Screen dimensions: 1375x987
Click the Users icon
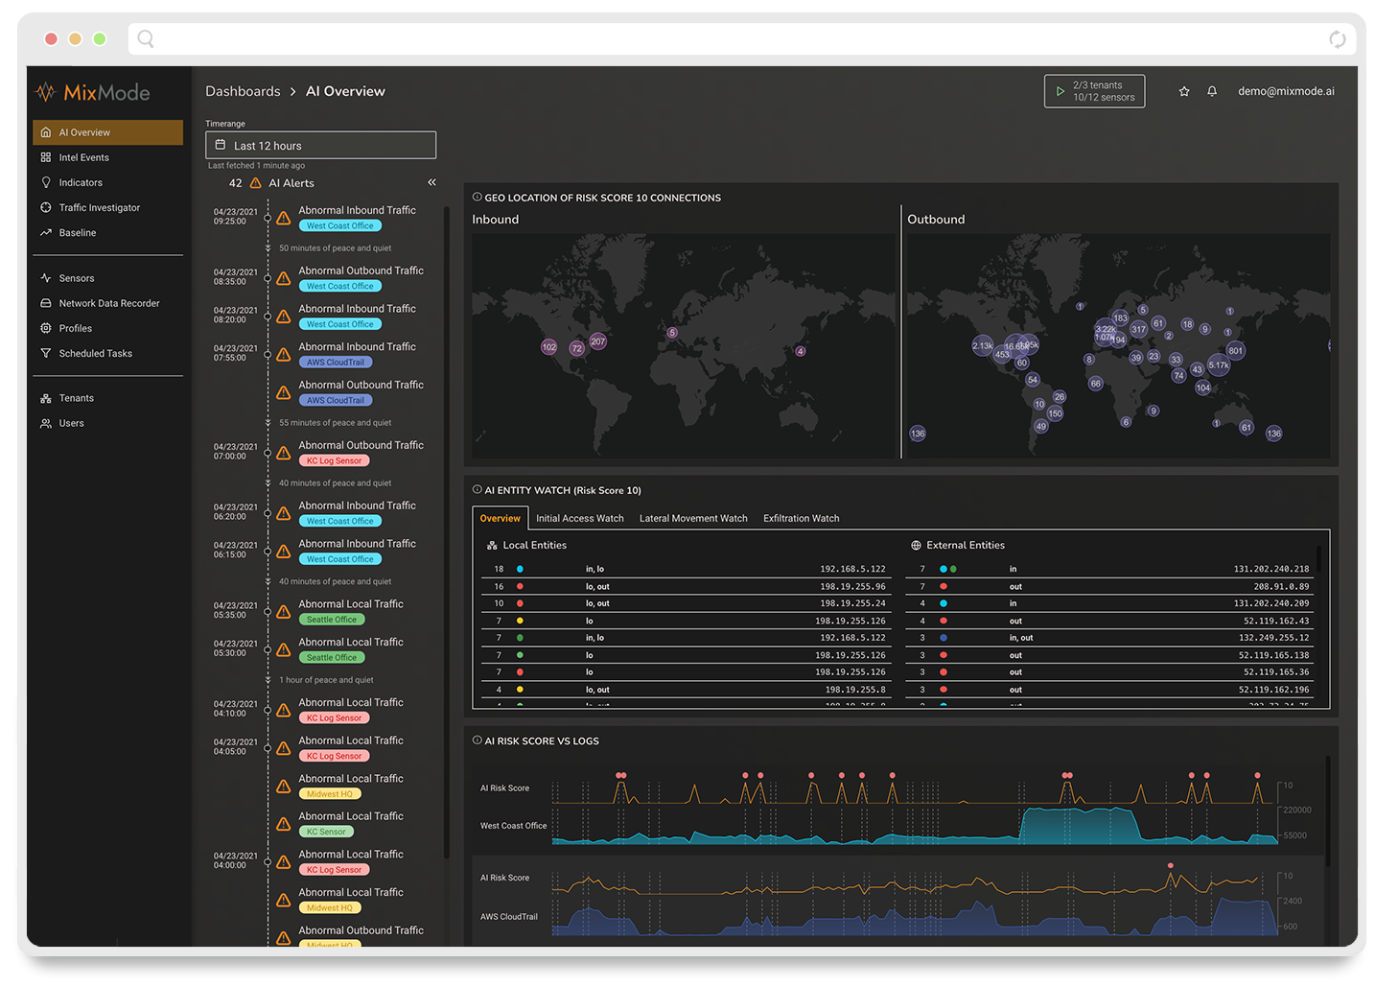coord(46,423)
